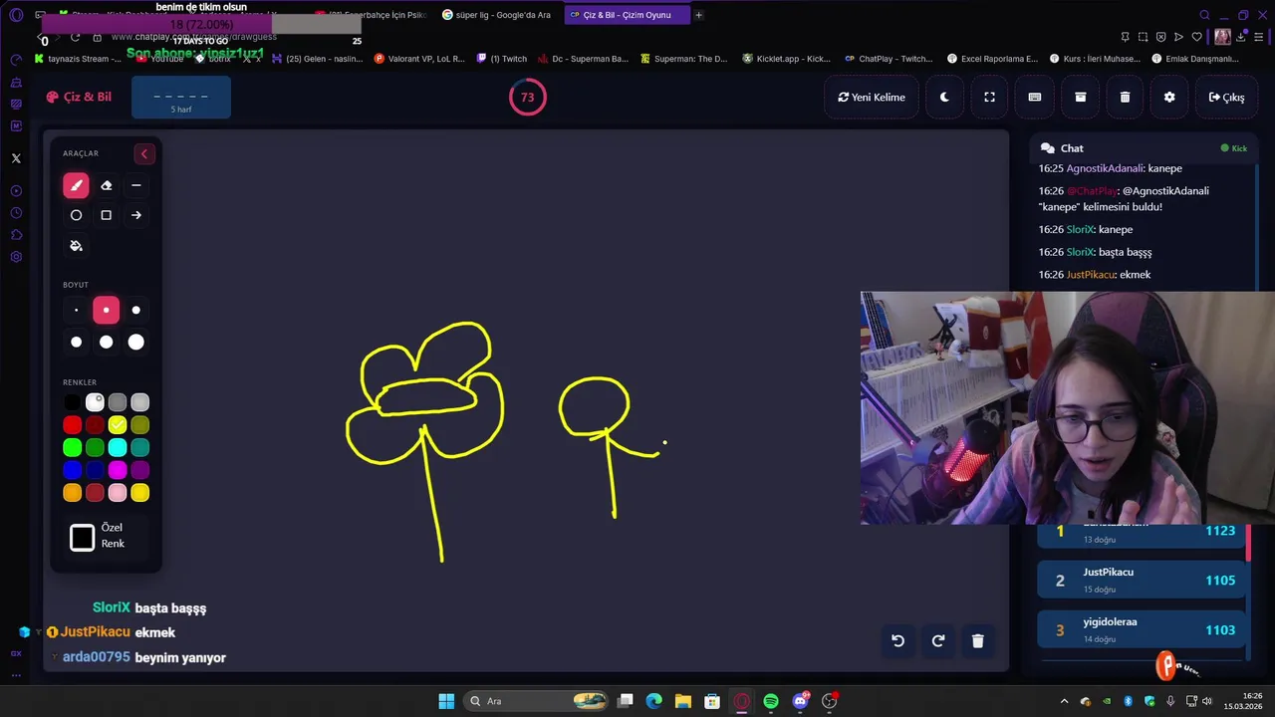Switch to süper lig Google browser tab
The width and height of the screenshot is (1275, 717).
pos(496,15)
